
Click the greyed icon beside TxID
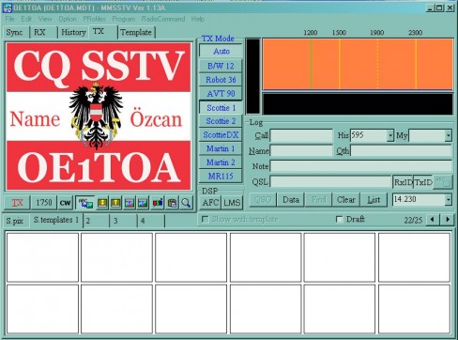[443, 182]
